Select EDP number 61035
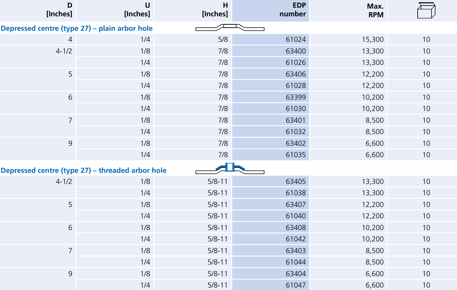 pos(296,155)
